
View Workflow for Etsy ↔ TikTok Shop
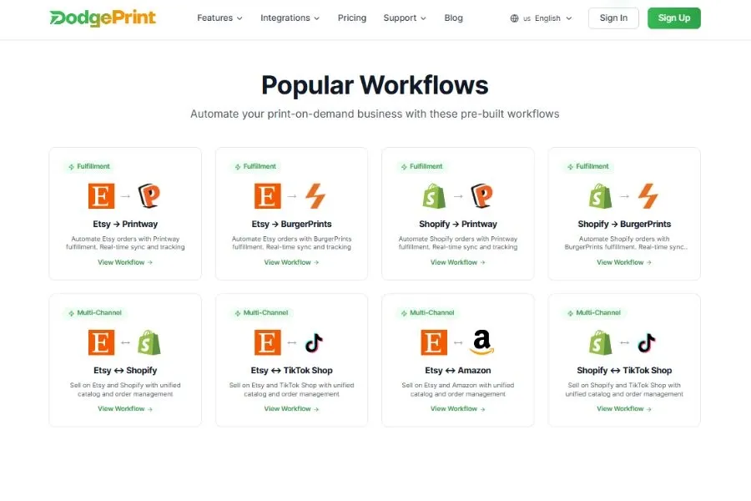pos(291,409)
